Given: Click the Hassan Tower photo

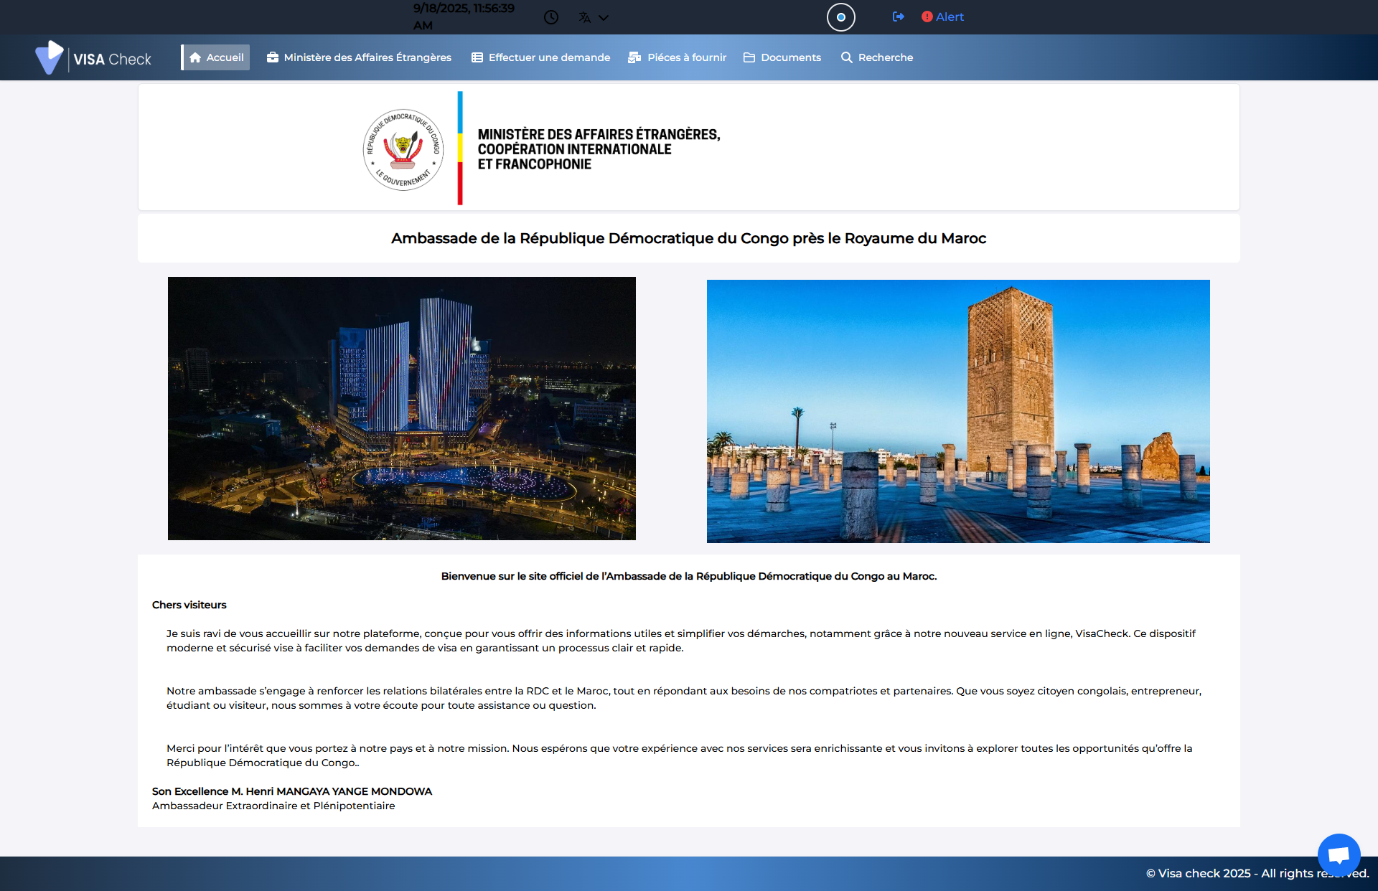Looking at the screenshot, I should [958, 411].
